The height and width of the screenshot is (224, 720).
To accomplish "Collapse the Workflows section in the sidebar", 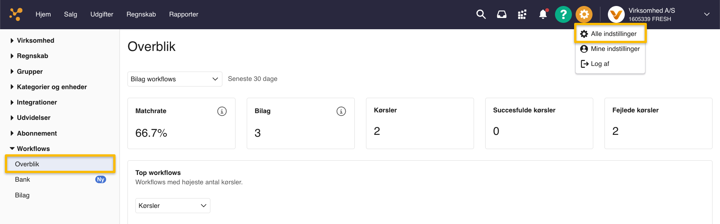I will [x=33, y=148].
